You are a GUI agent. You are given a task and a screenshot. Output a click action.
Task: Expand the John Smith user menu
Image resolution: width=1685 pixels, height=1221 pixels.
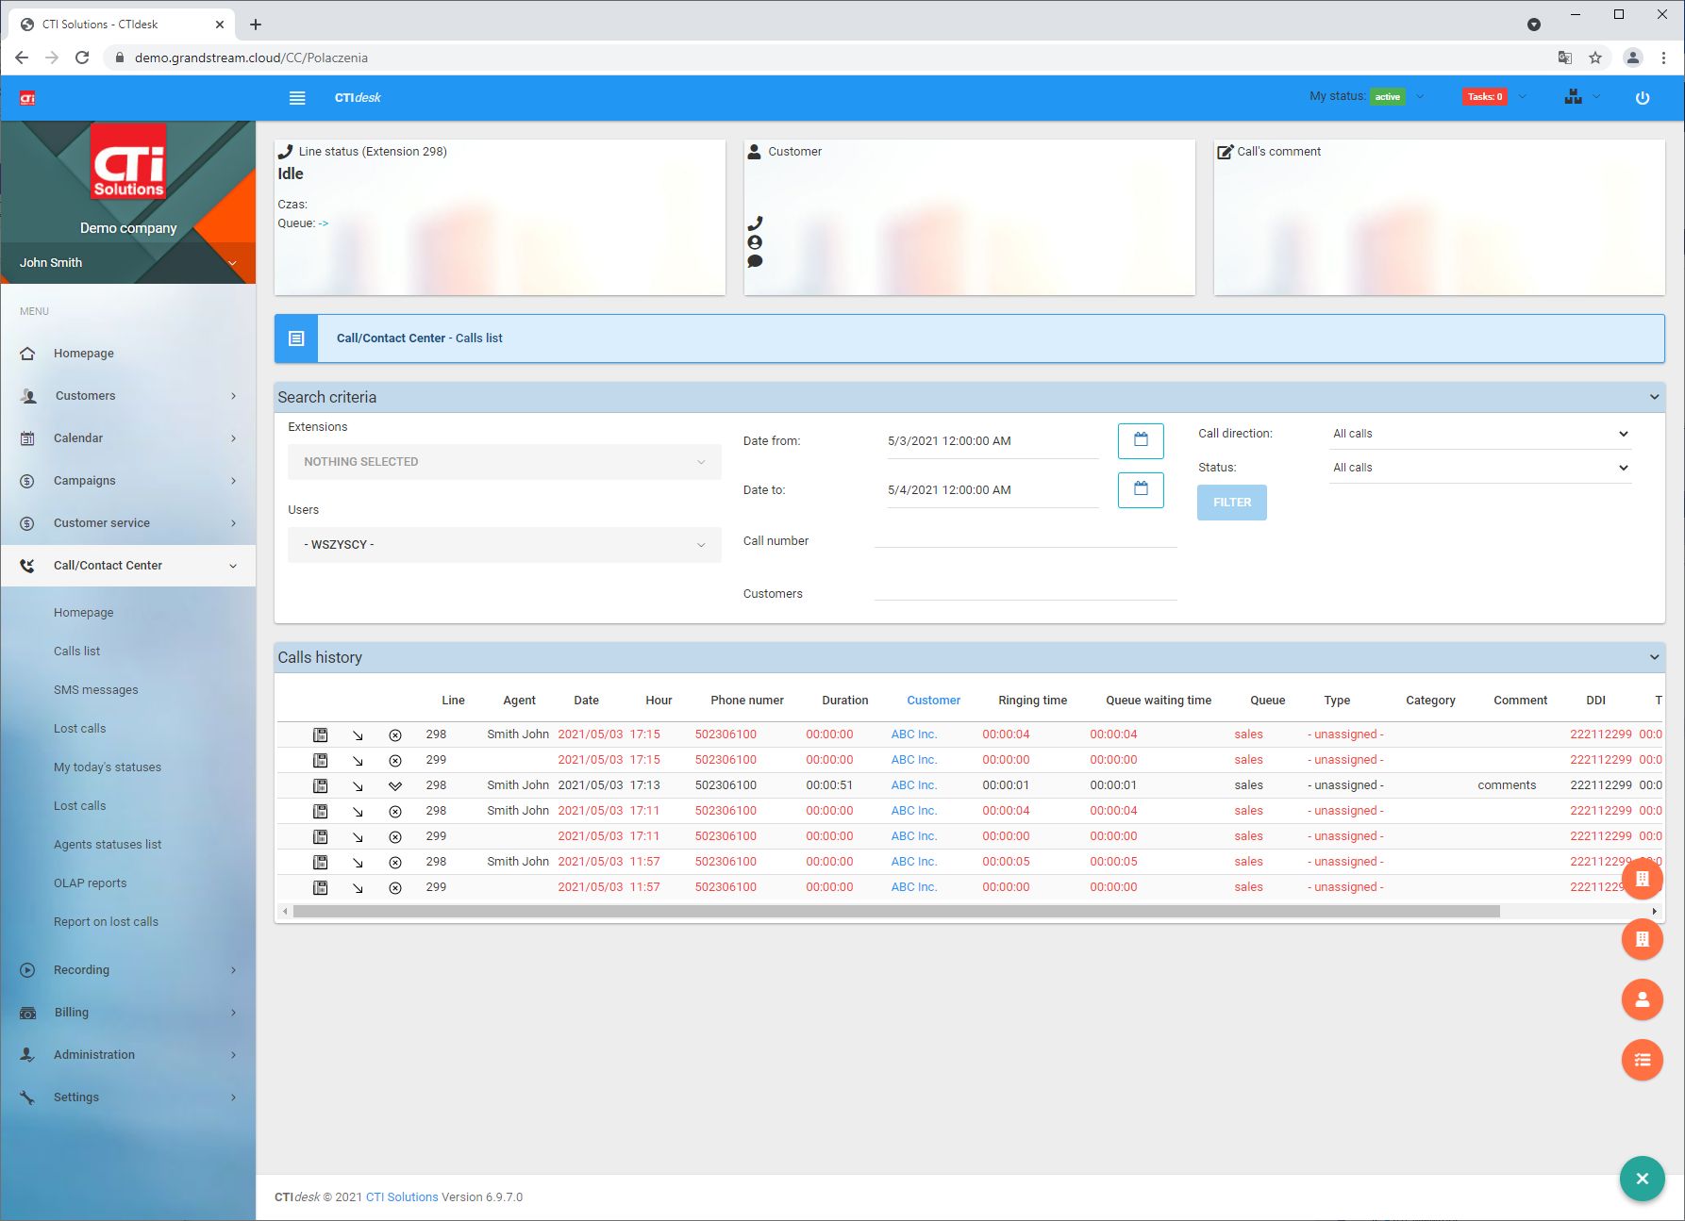coord(128,263)
